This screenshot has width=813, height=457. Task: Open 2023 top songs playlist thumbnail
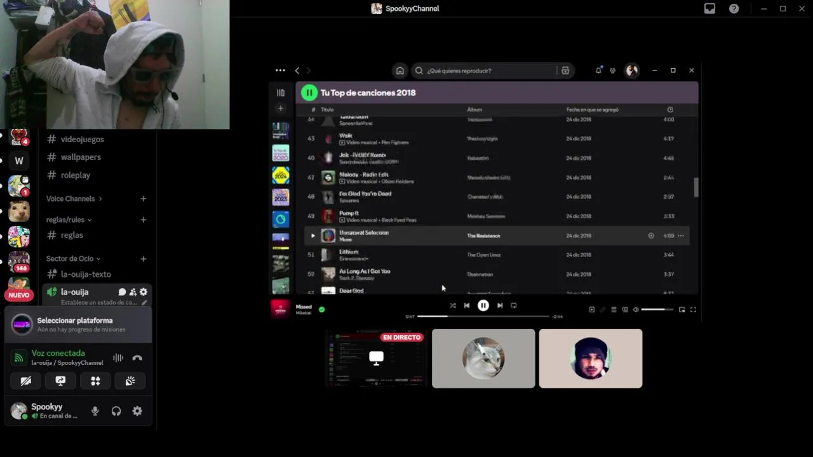(x=280, y=197)
